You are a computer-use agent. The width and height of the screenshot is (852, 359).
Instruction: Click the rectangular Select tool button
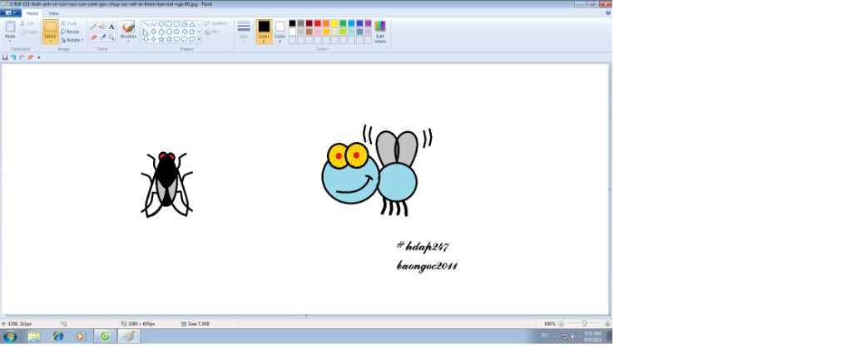[x=51, y=28]
